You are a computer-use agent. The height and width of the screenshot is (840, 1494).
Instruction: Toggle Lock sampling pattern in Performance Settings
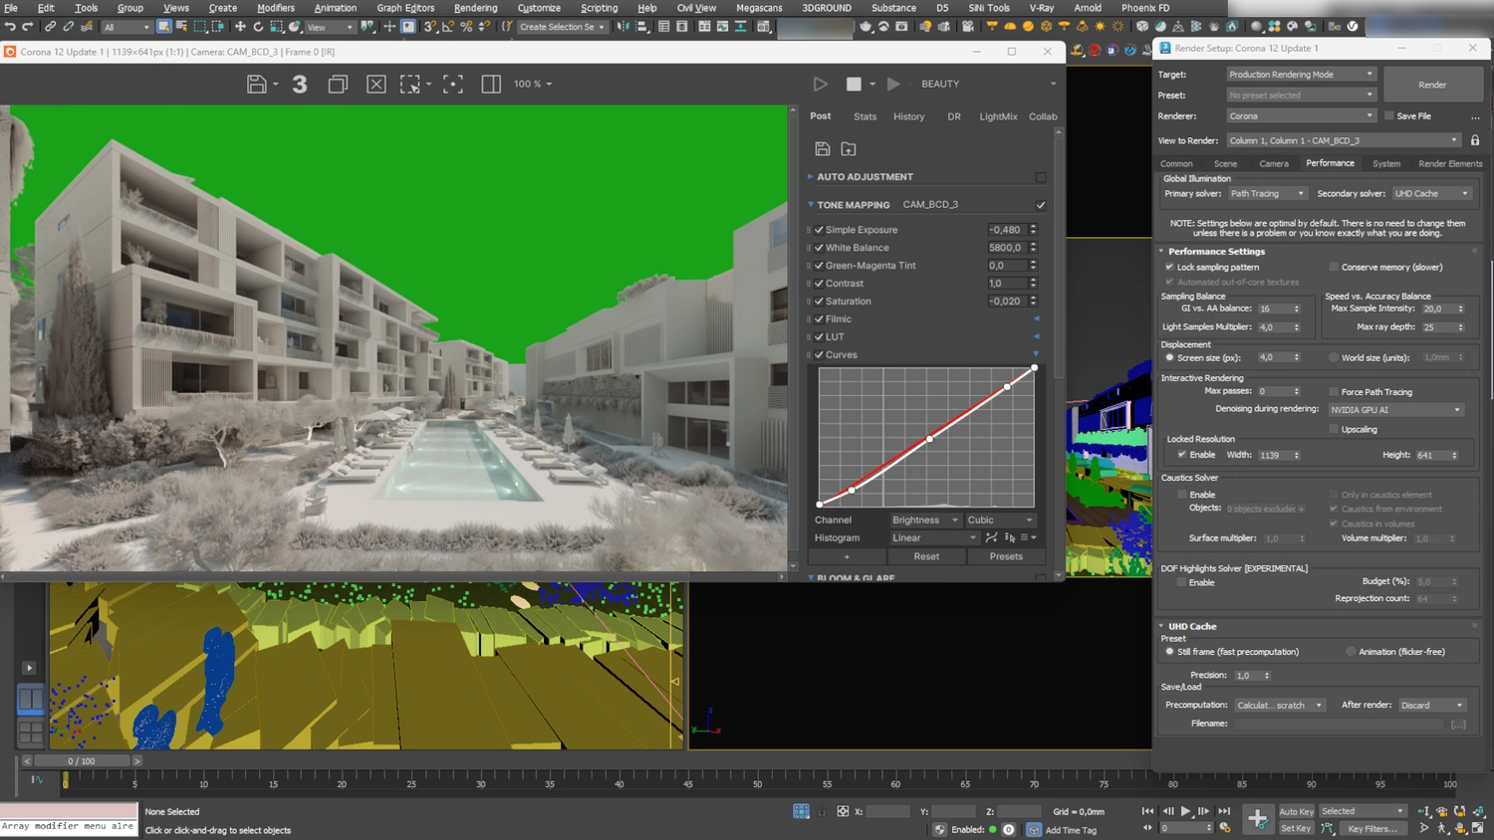pyautogui.click(x=1170, y=267)
